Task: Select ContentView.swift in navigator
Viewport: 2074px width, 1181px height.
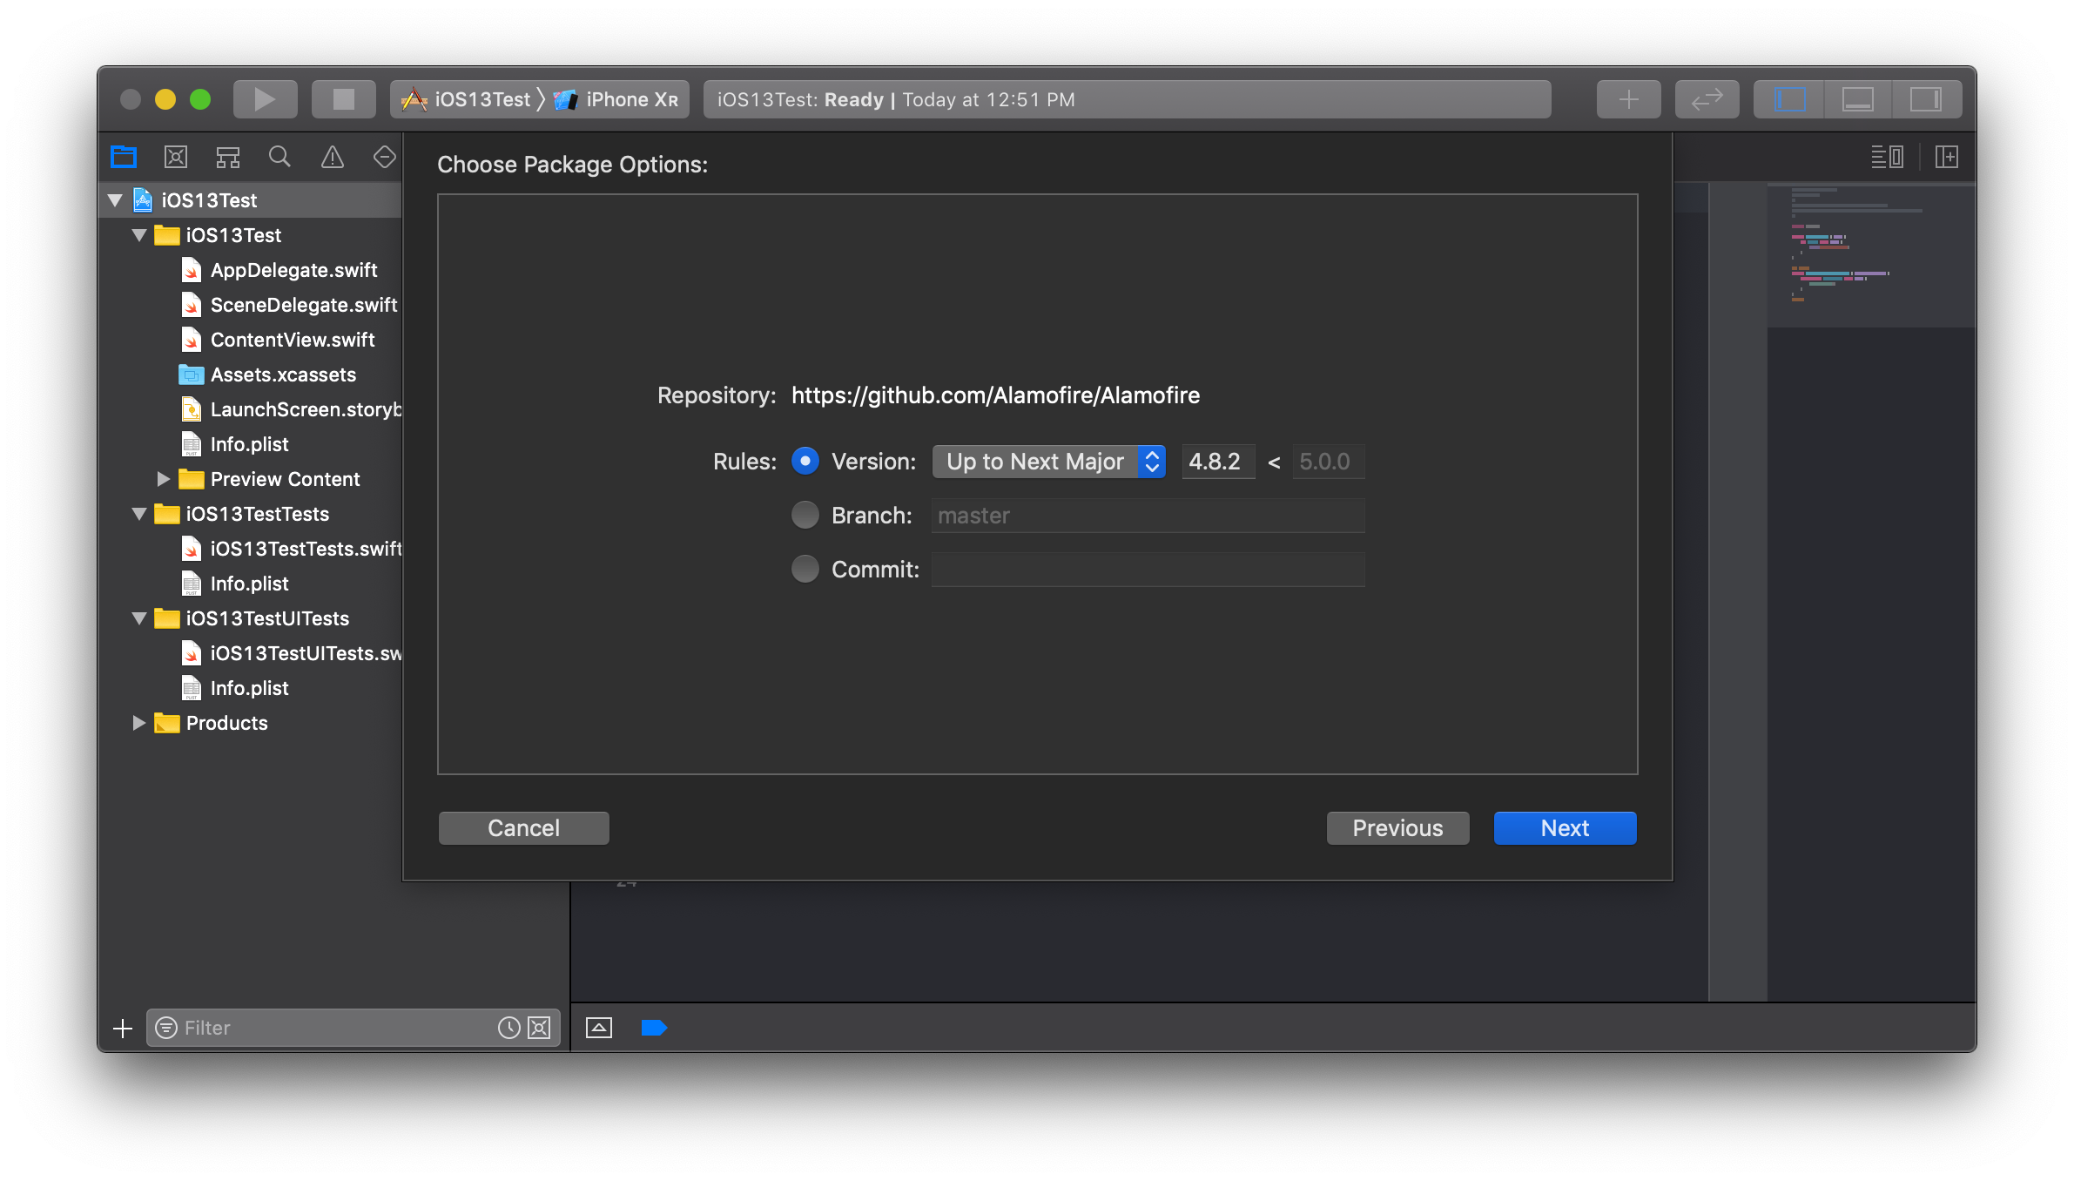Action: click(279, 340)
